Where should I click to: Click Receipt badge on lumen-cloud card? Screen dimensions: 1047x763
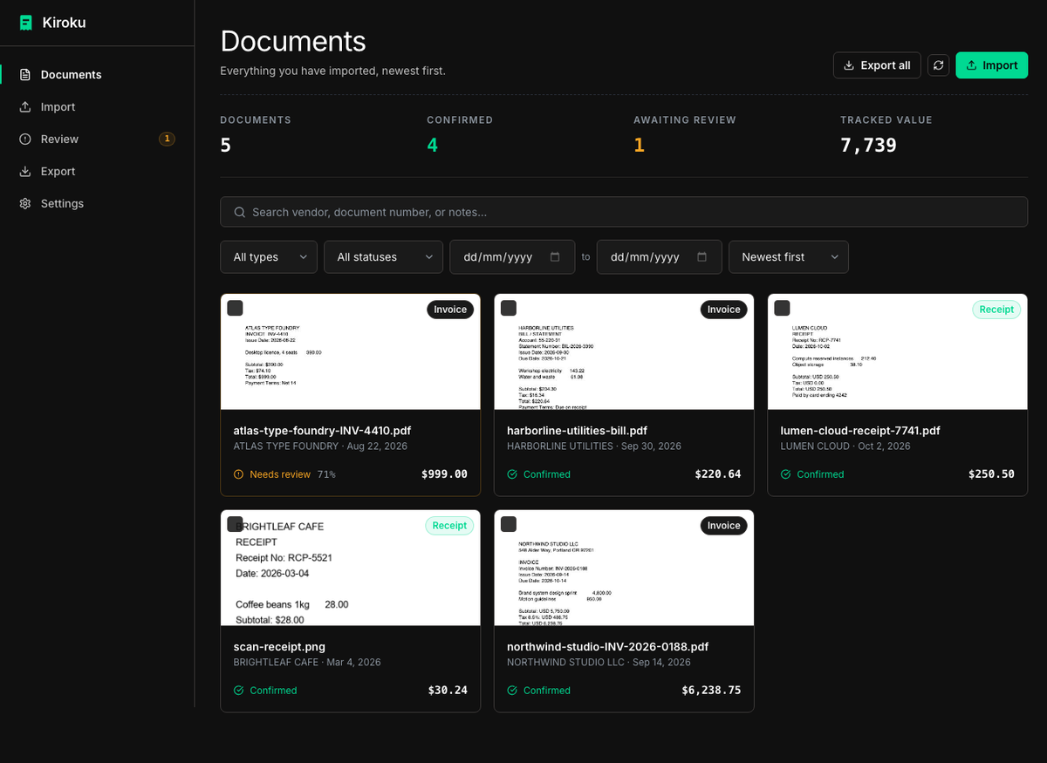tap(996, 310)
